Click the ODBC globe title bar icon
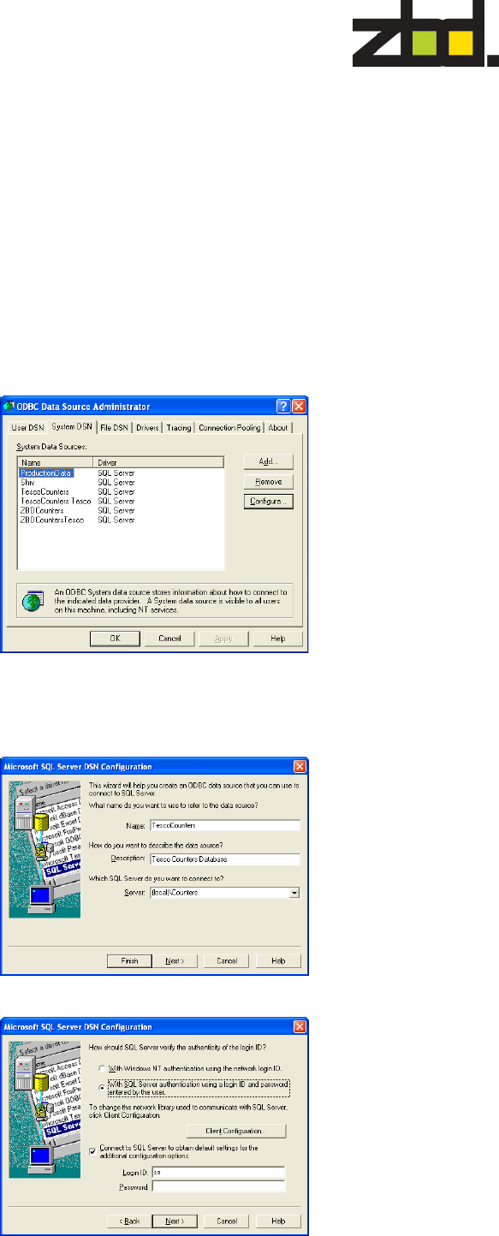 [x=10, y=406]
